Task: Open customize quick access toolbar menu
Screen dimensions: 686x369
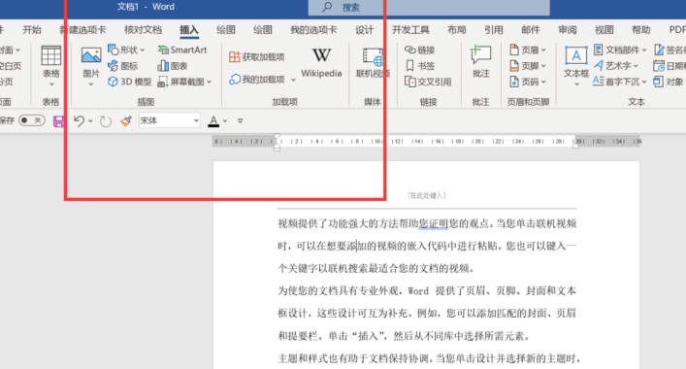Action: click(x=241, y=120)
